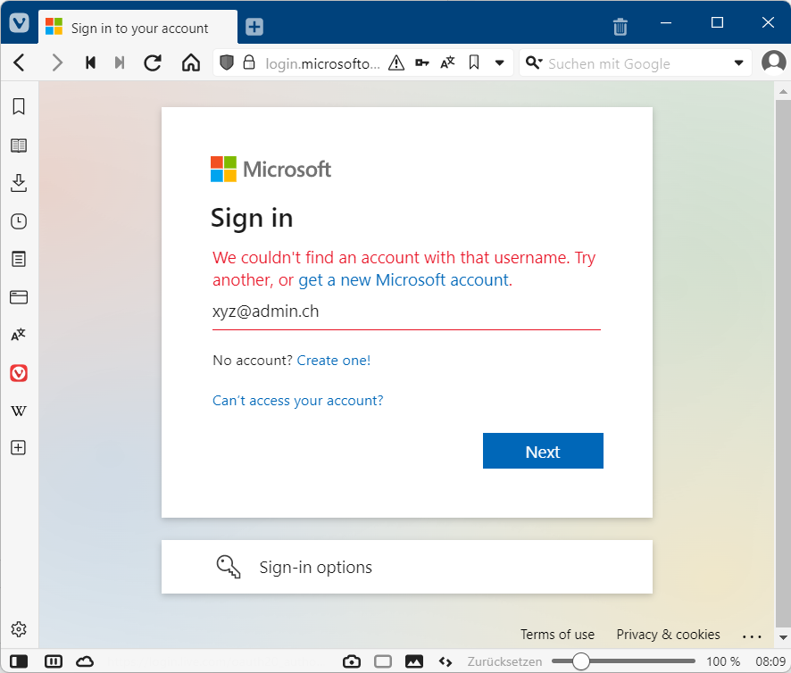Select the Sign in to your account tab
791x673 pixels.
click(138, 28)
